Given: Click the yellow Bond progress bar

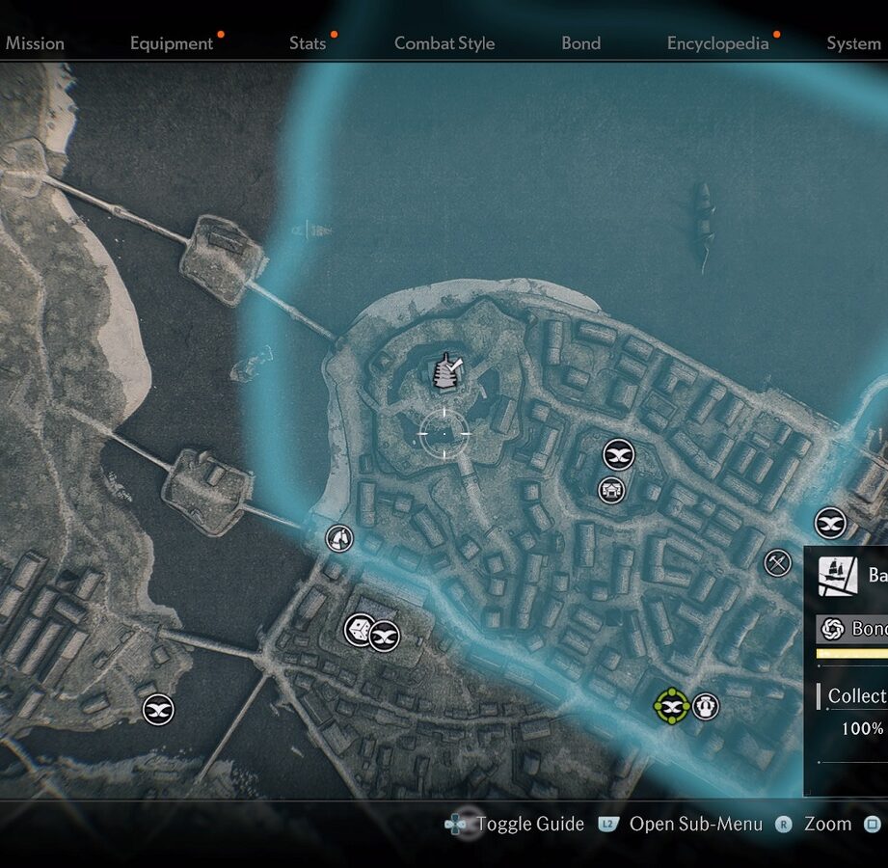Looking at the screenshot, I should (x=851, y=654).
